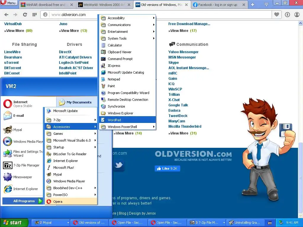Click the Microsoft Update icon
303x227 pixels.
click(49, 111)
